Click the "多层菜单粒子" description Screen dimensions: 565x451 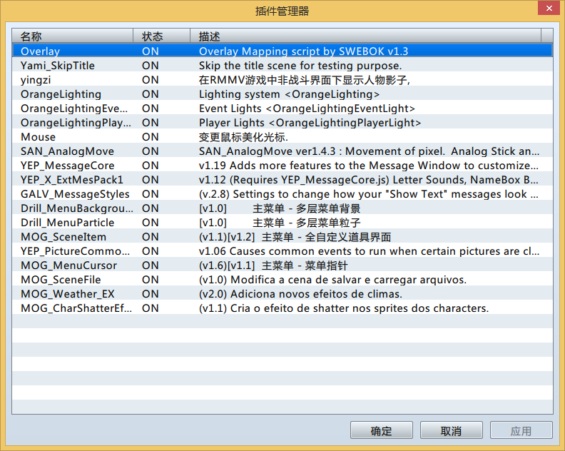click(x=280, y=223)
